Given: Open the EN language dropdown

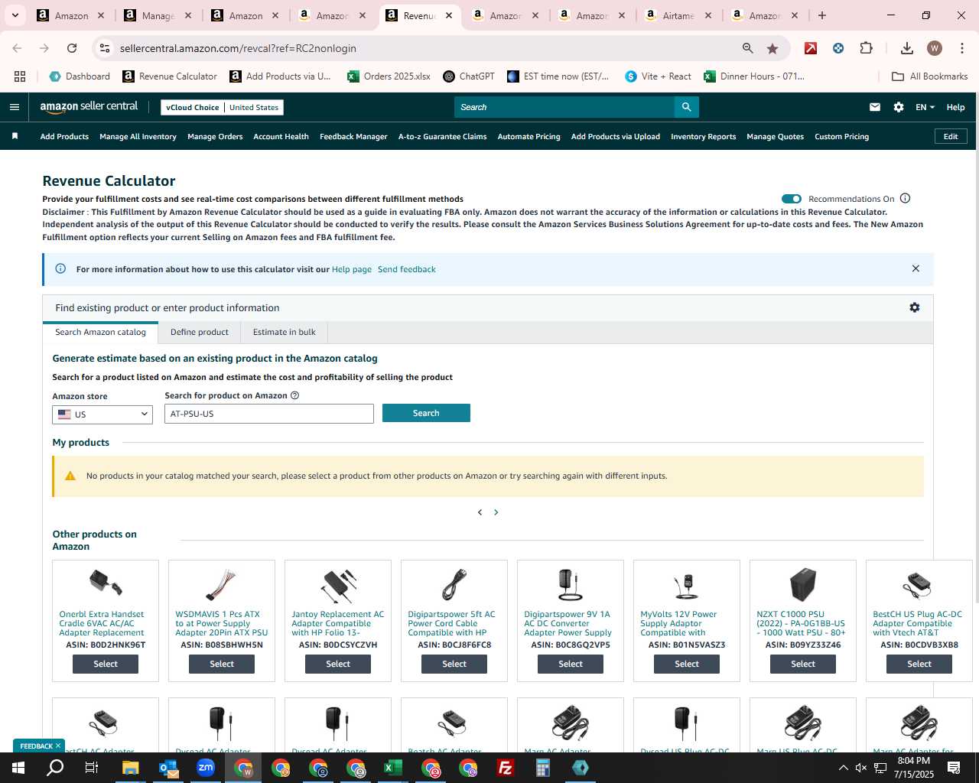Looking at the screenshot, I should pos(925,107).
